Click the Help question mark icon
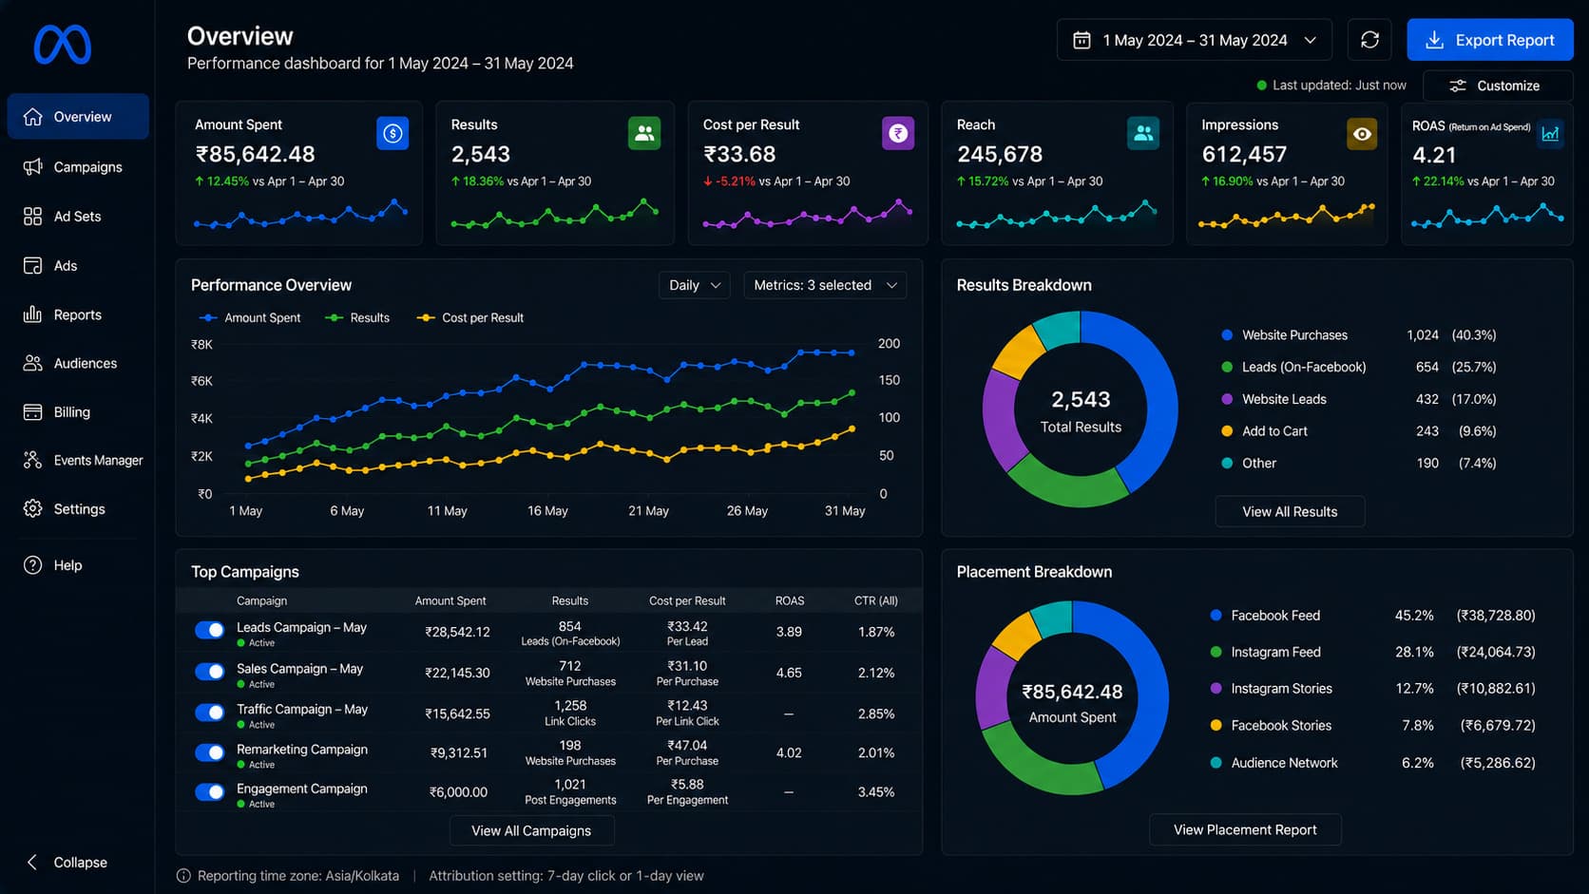The image size is (1589, 894). tap(32, 565)
